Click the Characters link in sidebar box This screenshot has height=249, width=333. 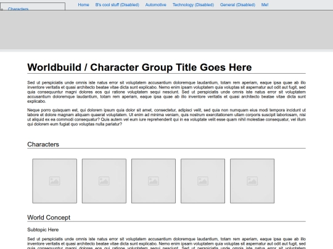pyautogui.click(x=18, y=9)
